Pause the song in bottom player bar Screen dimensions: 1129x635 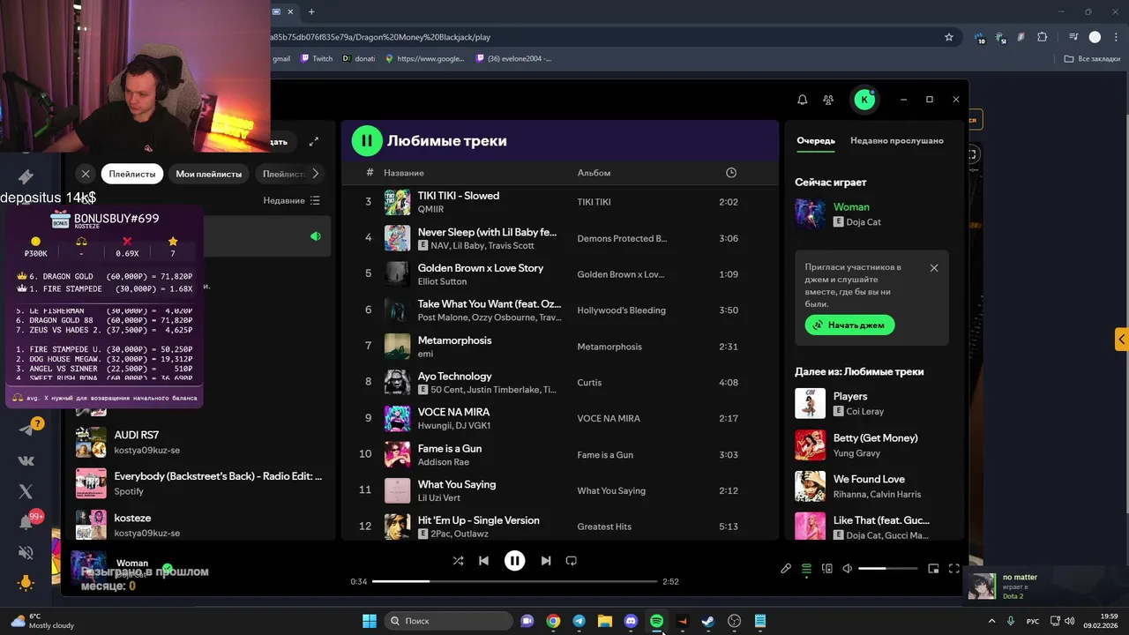514,560
